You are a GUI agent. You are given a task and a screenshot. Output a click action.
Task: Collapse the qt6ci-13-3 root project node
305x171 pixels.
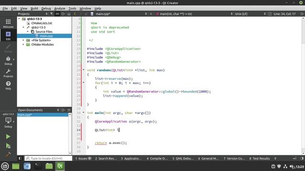tap(19, 19)
